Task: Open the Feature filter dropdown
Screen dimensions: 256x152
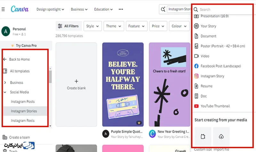Action: 137,26
